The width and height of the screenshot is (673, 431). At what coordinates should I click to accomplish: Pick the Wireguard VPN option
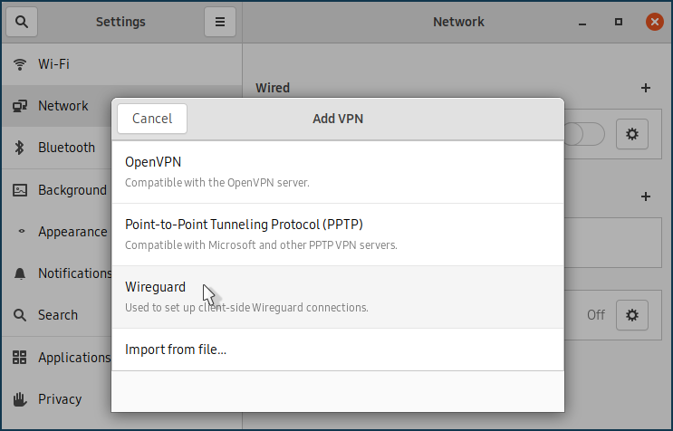pyautogui.click(x=337, y=296)
